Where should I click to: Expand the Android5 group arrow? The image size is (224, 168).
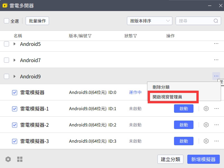tap(14, 44)
